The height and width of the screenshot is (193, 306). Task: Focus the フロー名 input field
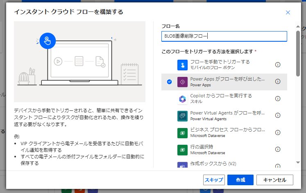click(224, 36)
